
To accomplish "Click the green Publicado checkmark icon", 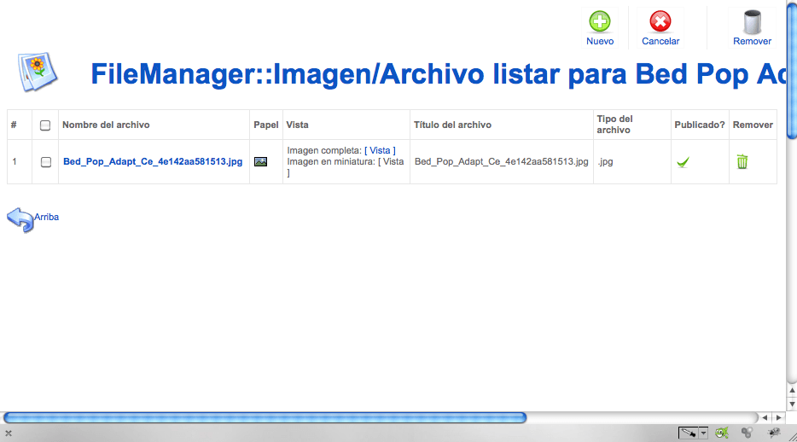I will coord(684,162).
